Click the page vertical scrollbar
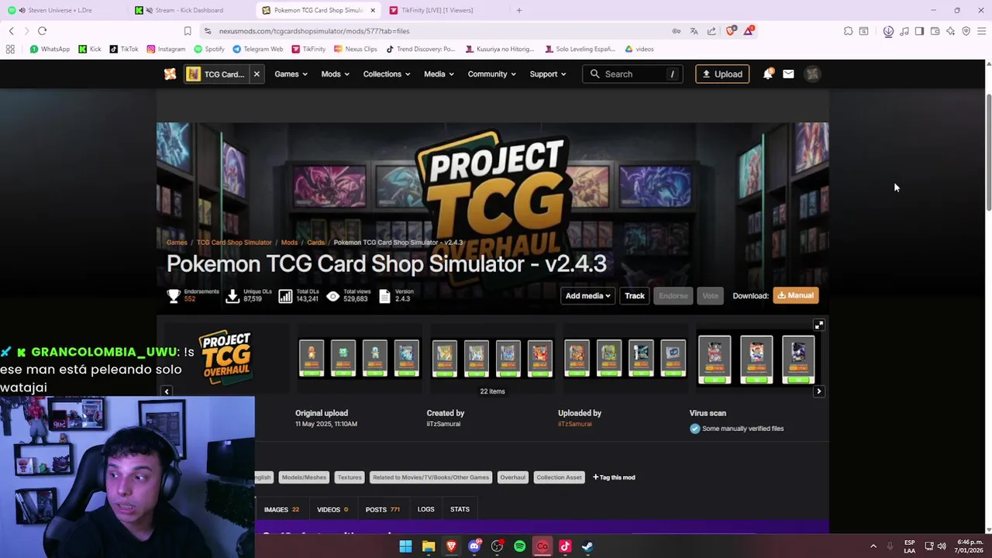This screenshot has height=558, width=992. click(988, 151)
